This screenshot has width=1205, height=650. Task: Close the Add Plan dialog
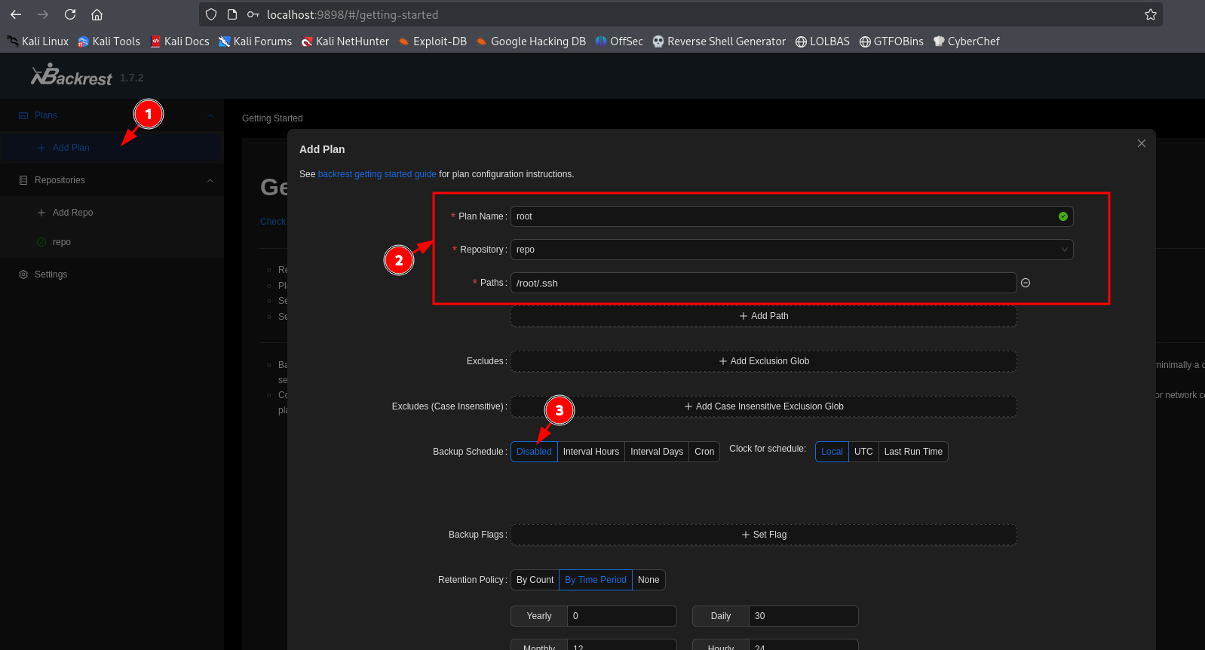pyautogui.click(x=1141, y=143)
